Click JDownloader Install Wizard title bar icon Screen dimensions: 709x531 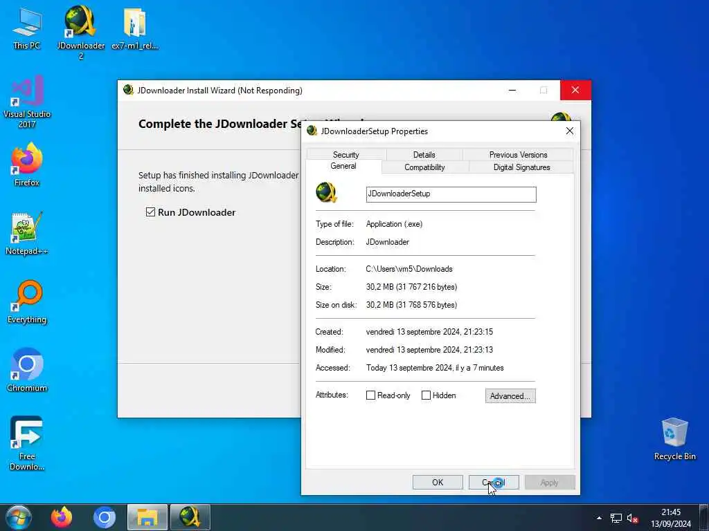tap(128, 90)
